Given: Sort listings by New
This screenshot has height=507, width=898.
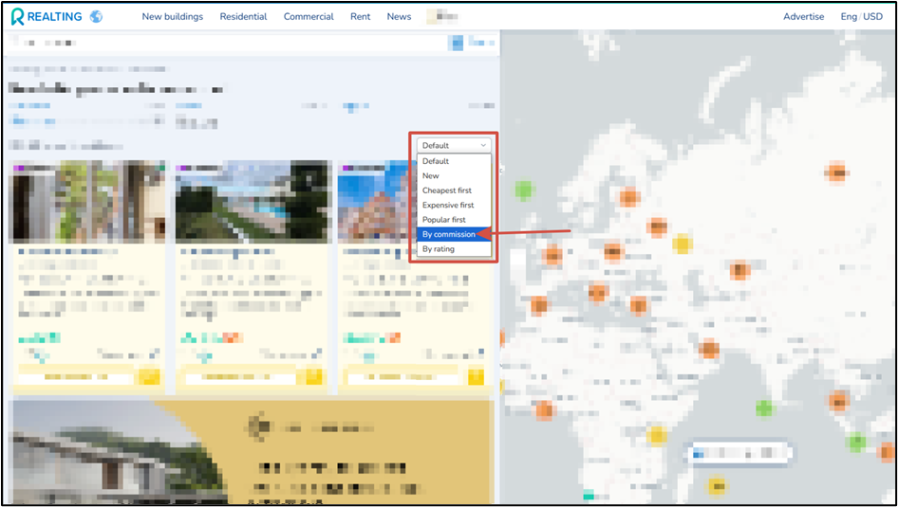Looking at the screenshot, I should (454, 175).
